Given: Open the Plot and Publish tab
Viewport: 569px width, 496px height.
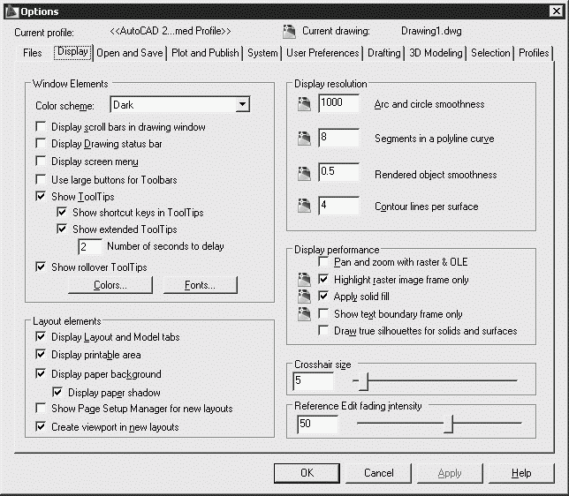Looking at the screenshot, I should [205, 53].
